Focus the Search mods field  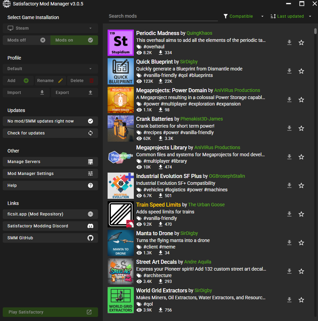[x=163, y=16]
